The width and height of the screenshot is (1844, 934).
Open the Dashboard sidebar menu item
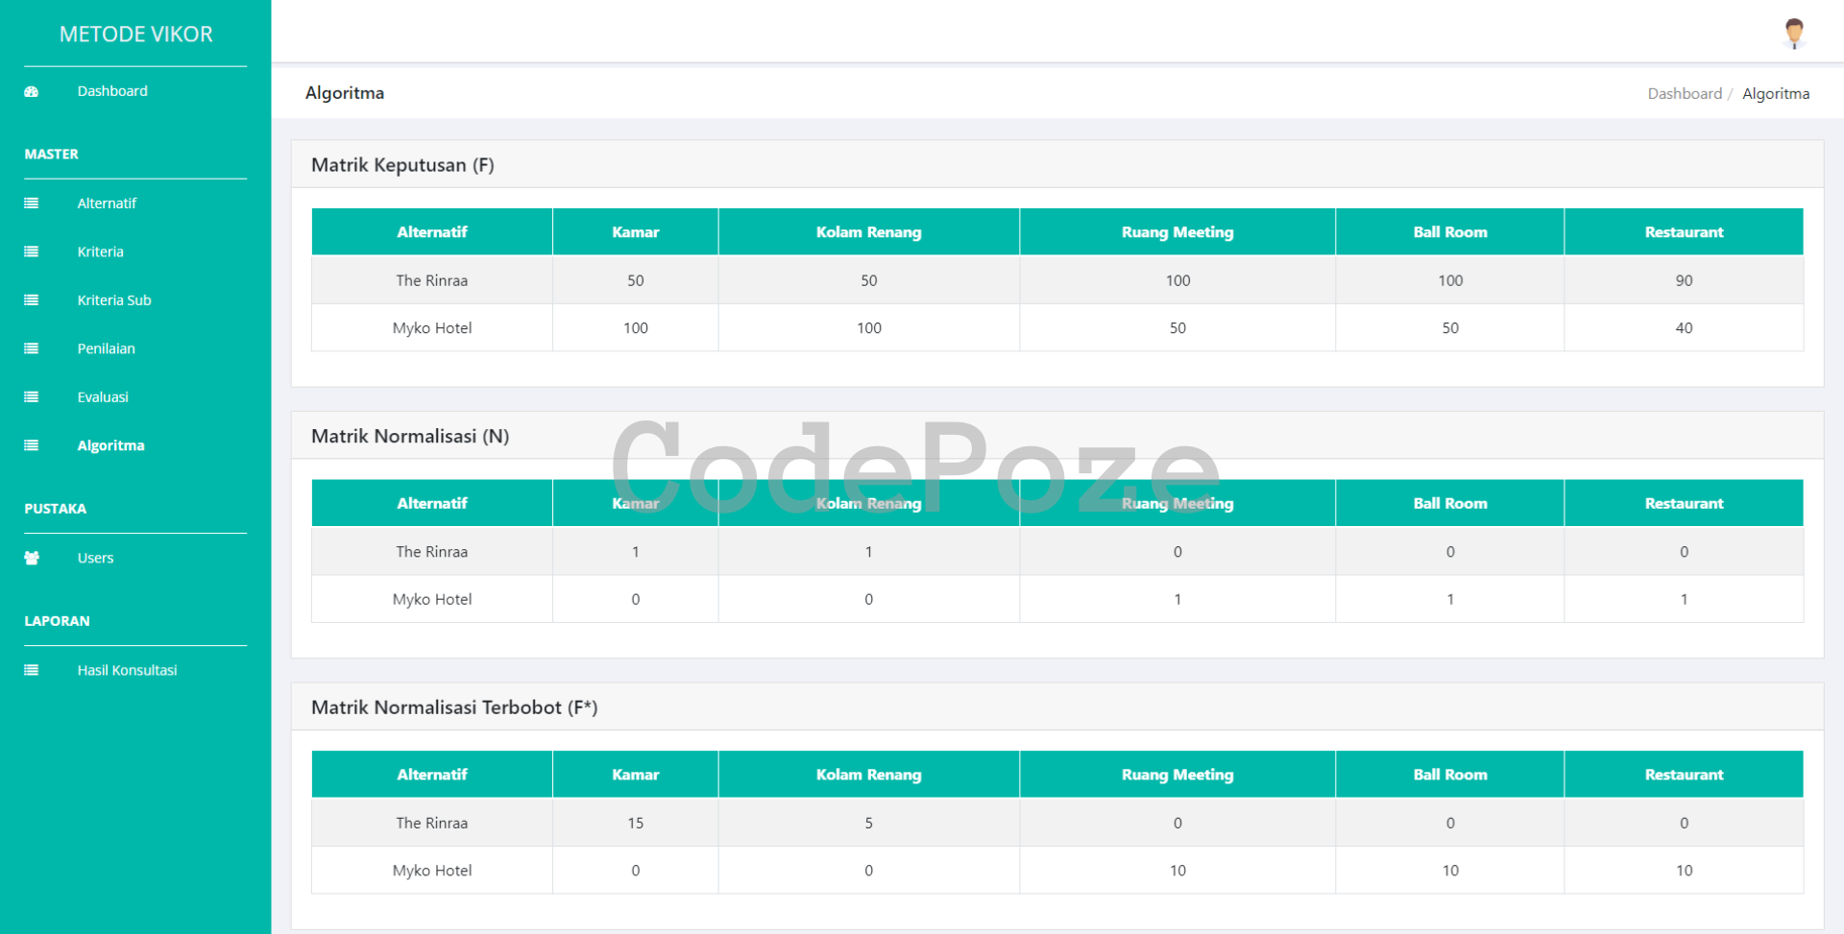click(x=112, y=91)
